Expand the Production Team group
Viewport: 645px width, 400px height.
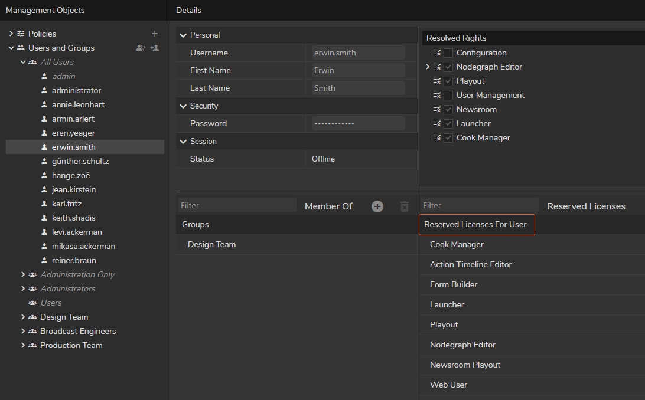23,345
